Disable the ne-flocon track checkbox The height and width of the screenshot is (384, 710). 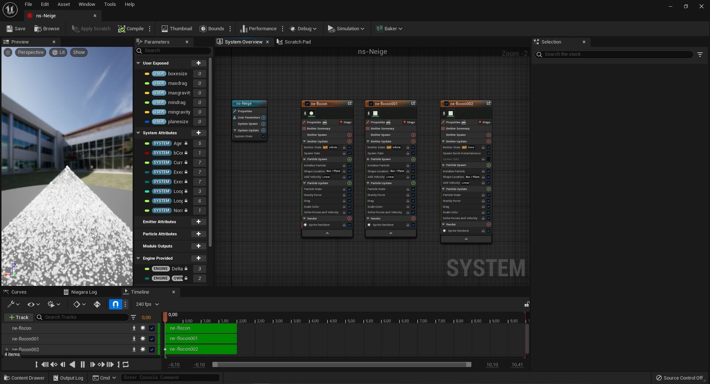[152, 328]
